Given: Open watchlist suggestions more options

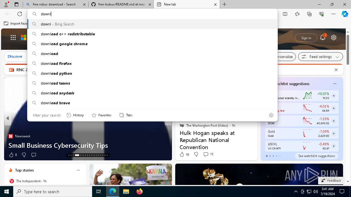Looking at the screenshot, I should click(335, 84).
